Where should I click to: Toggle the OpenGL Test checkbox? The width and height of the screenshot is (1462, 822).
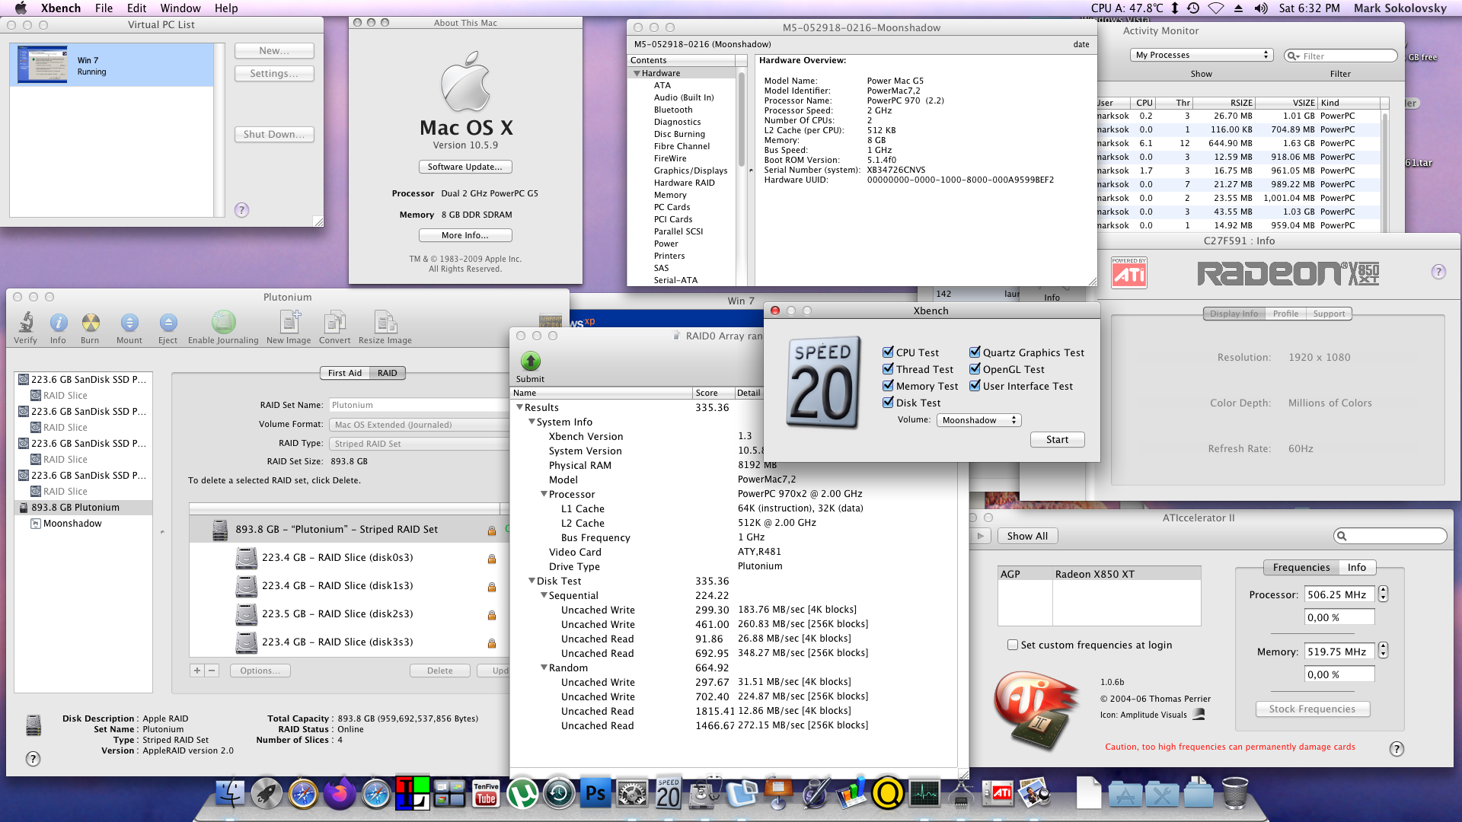point(975,369)
